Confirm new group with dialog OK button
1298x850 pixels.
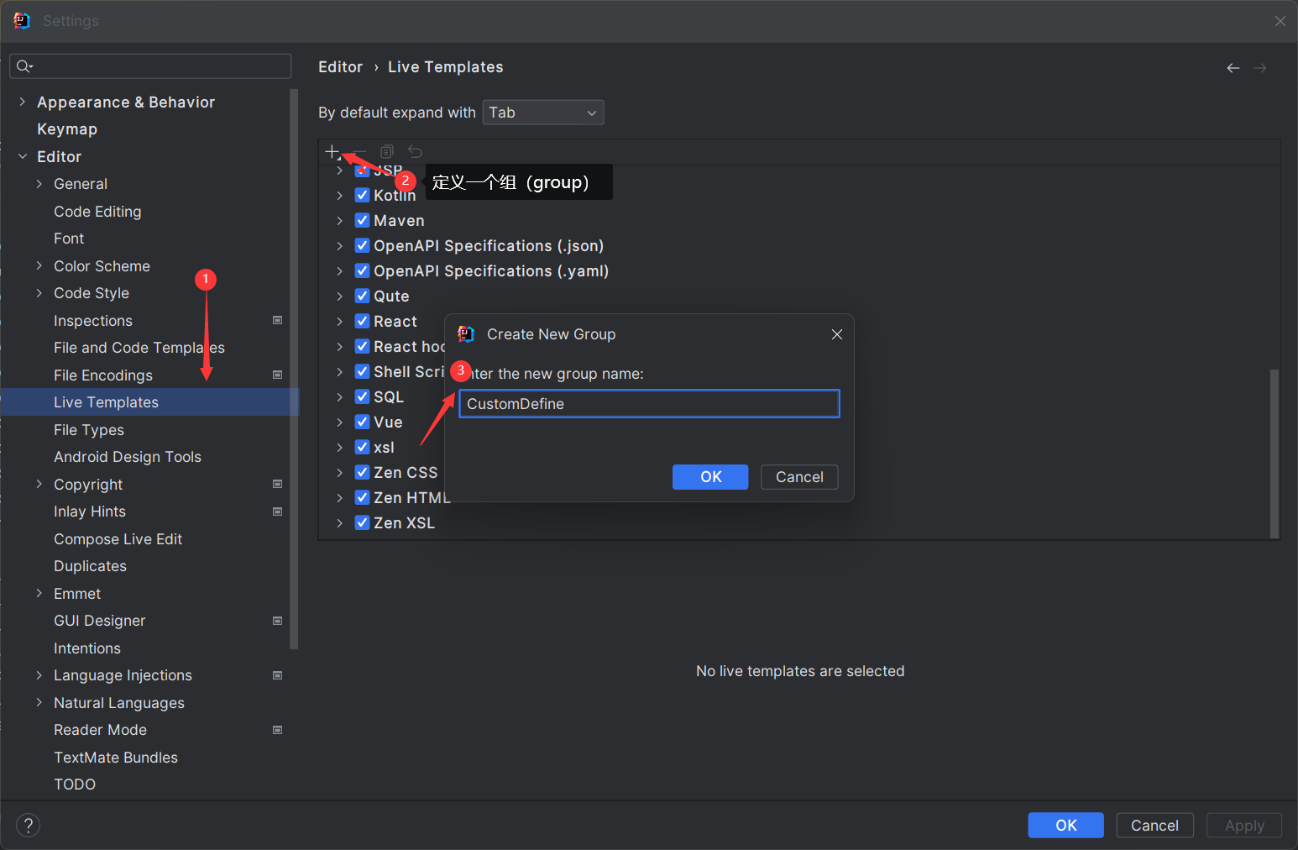tap(709, 477)
